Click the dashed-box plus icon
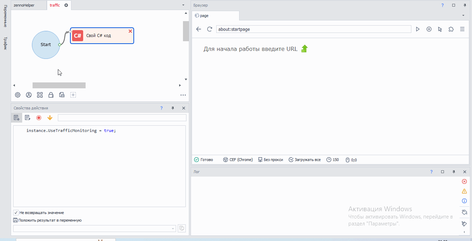This screenshot has width=472, height=241. coord(73,95)
